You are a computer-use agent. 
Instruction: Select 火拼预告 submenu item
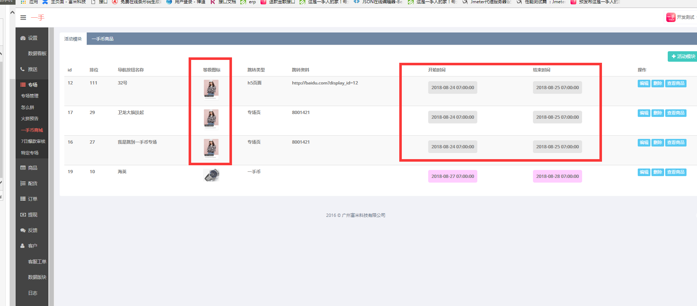[30, 119]
